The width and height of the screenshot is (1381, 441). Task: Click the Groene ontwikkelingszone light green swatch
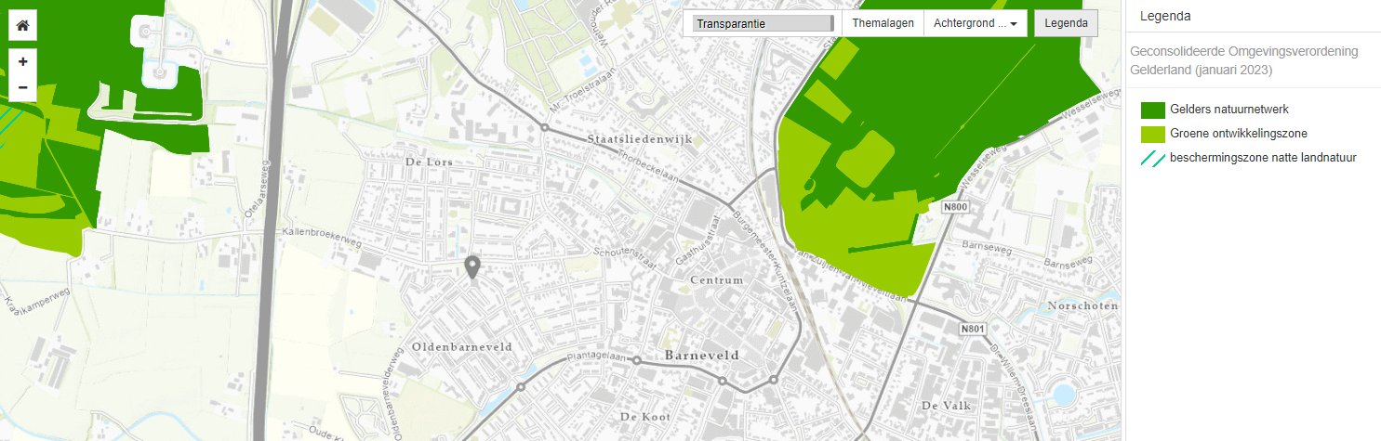[x=1153, y=134]
